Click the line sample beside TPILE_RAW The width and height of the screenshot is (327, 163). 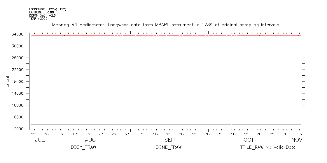(226, 147)
